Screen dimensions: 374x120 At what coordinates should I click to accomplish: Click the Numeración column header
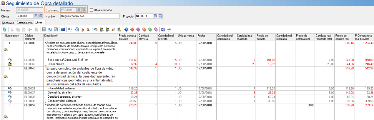point(14,37)
